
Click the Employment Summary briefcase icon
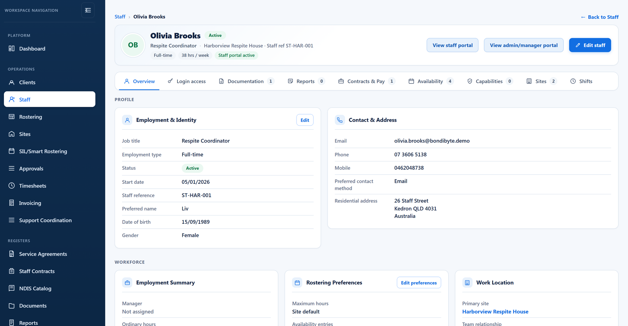tap(127, 283)
